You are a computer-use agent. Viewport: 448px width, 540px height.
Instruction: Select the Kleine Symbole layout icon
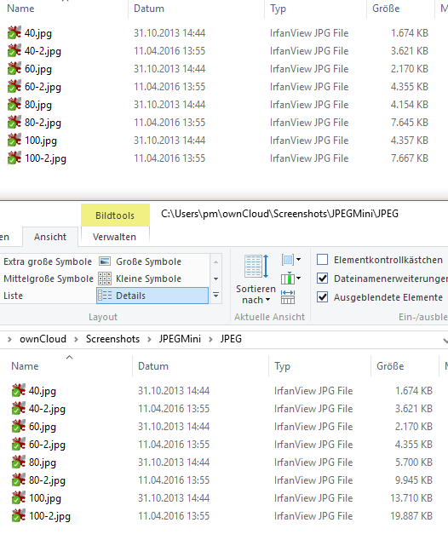(105, 279)
